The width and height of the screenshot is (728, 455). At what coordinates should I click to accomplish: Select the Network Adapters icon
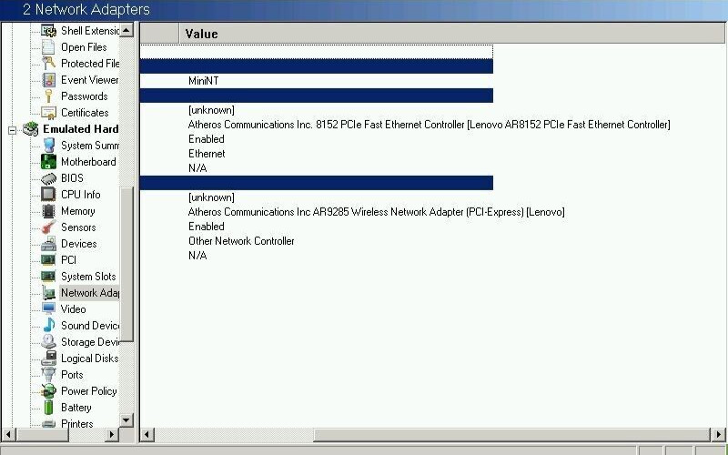click(48, 293)
